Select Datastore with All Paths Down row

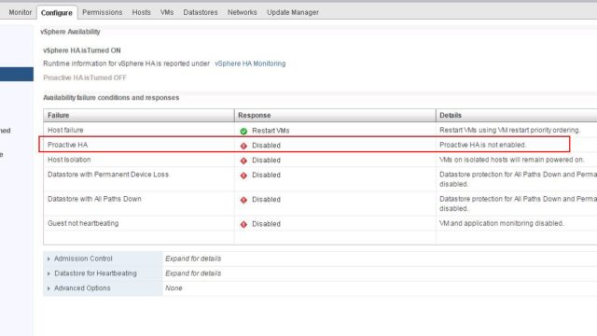320,203
